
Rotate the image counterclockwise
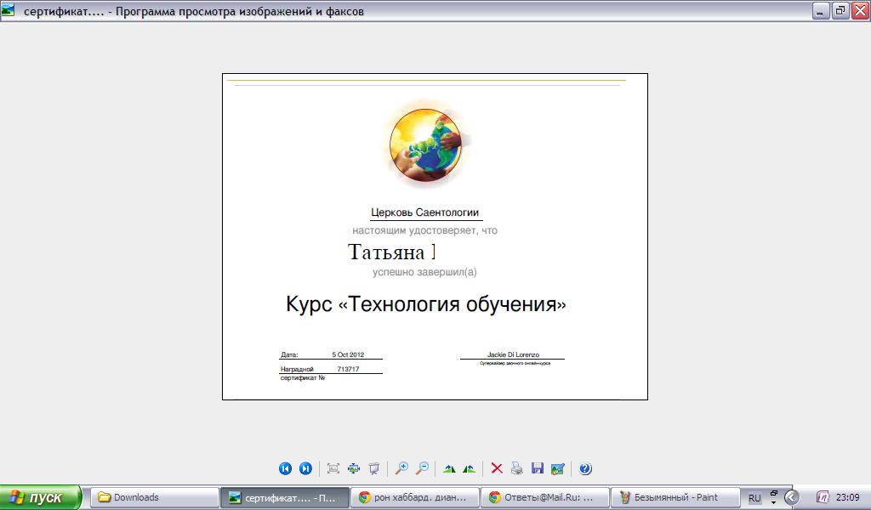(x=469, y=468)
